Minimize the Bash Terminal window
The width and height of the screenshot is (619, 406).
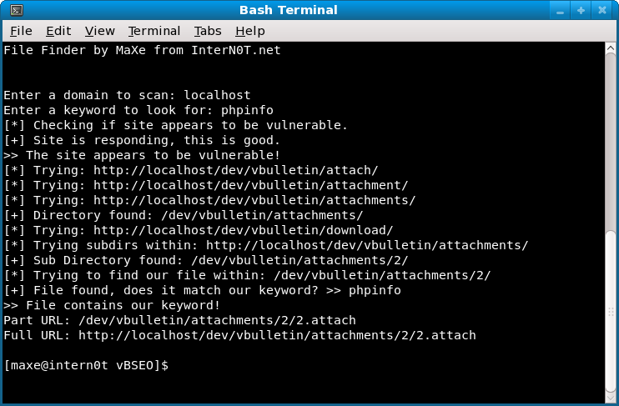click(x=560, y=10)
